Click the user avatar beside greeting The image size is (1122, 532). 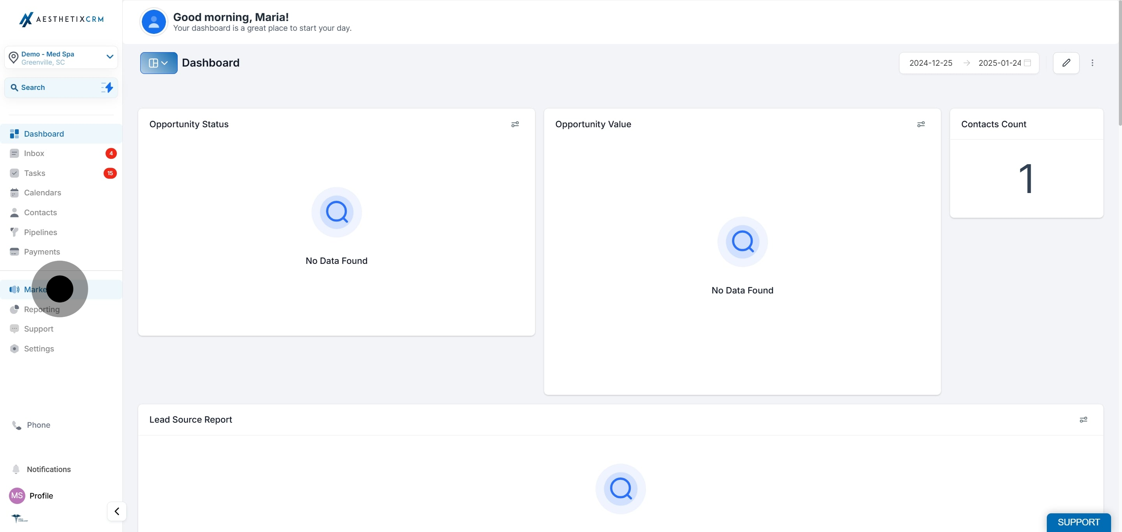click(153, 22)
